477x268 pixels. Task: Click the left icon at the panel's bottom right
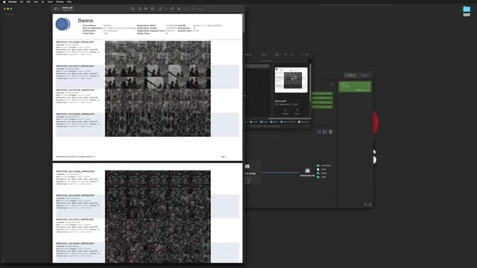coord(366,205)
